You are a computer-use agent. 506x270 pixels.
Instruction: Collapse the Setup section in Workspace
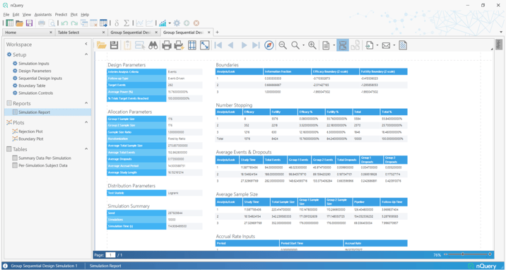click(x=86, y=54)
